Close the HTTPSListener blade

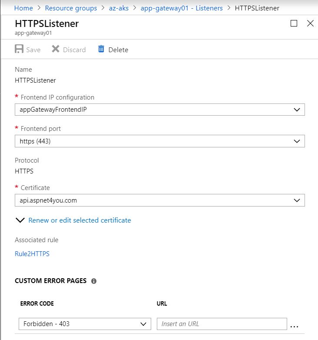(311, 23)
